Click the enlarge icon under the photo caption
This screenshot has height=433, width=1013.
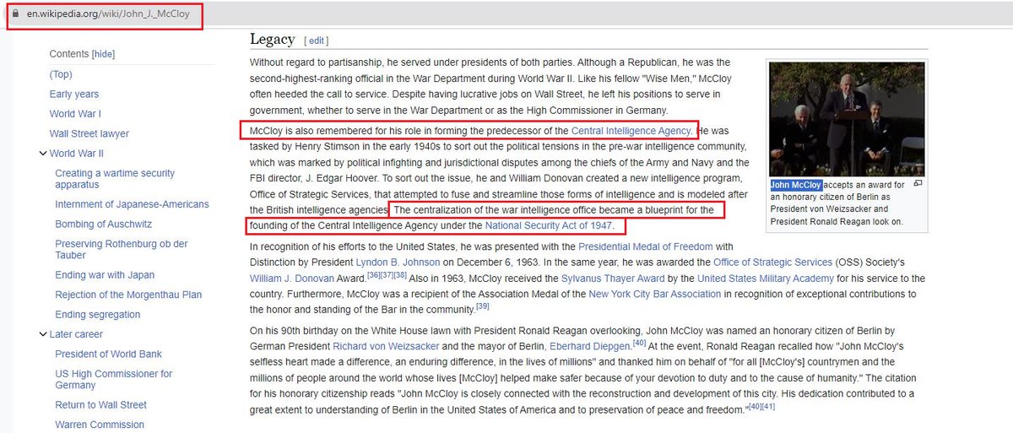918,183
